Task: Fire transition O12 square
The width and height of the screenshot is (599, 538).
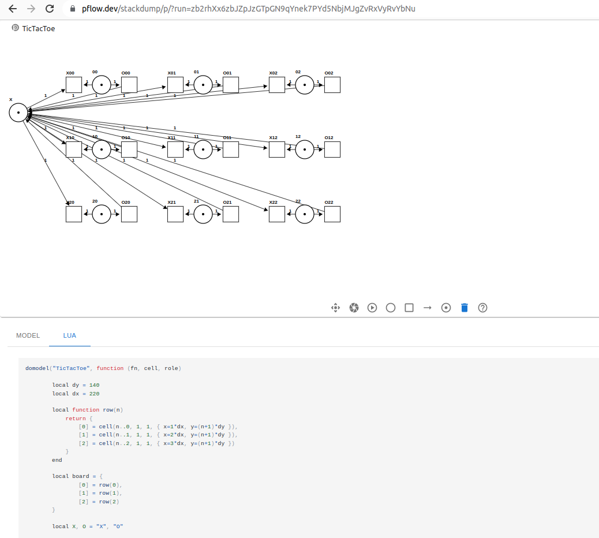Action: [332, 150]
